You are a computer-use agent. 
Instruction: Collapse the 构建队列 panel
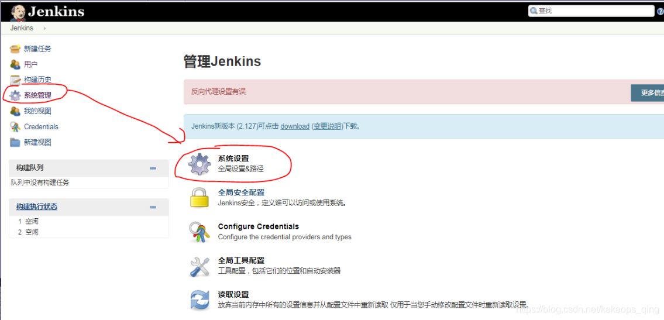153,168
